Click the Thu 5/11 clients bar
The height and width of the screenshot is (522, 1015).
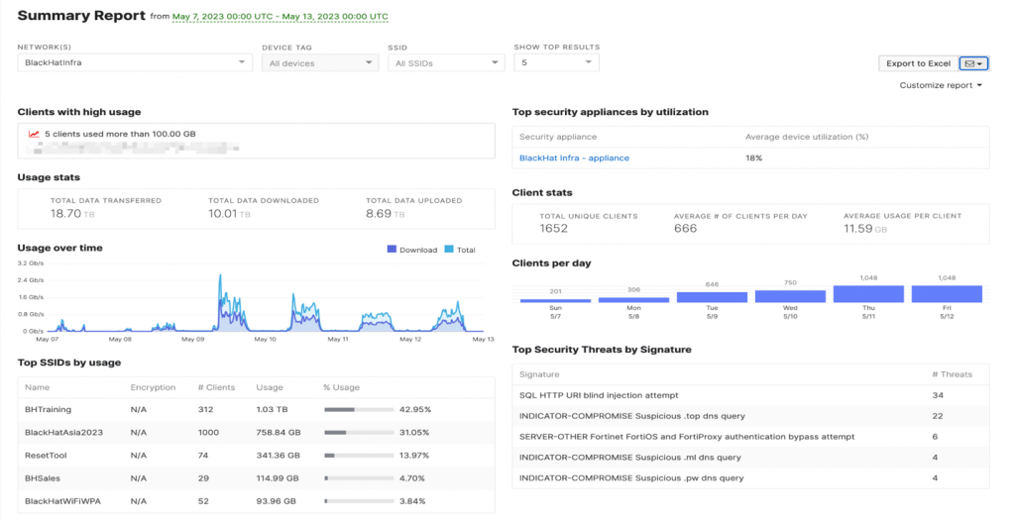[868, 294]
